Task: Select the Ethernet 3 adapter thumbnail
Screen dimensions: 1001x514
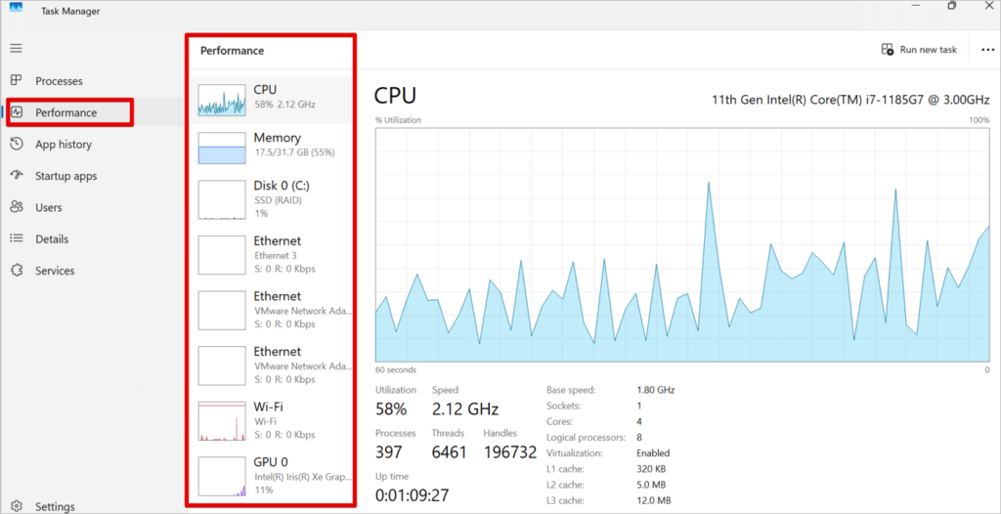Action: click(x=222, y=255)
